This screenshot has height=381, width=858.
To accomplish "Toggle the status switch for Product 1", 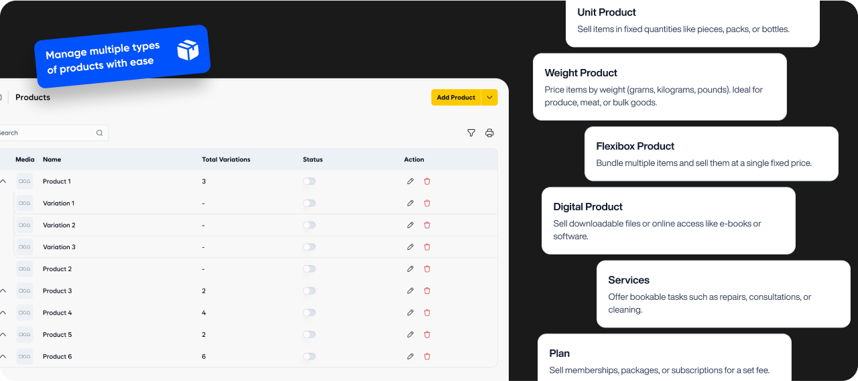I will [309, 181].
